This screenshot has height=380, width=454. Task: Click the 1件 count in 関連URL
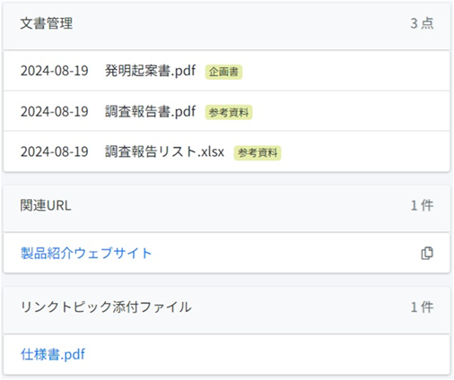pos(422,205)
